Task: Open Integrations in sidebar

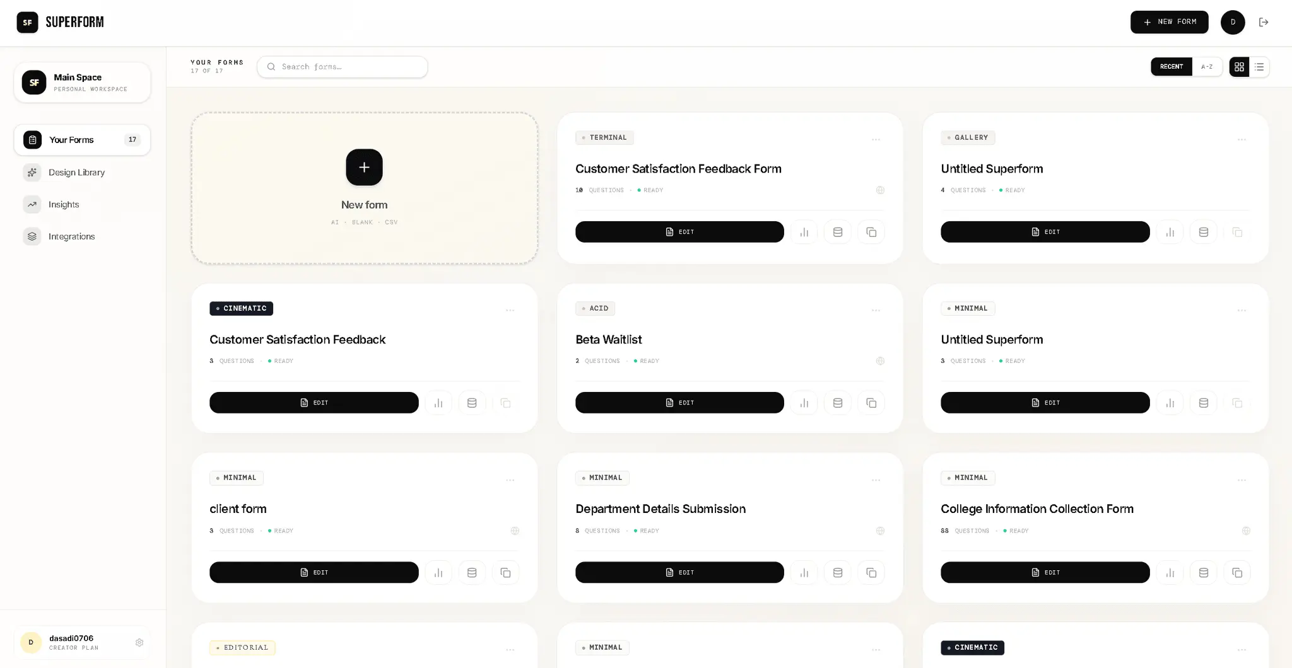Action: point(82,236)
